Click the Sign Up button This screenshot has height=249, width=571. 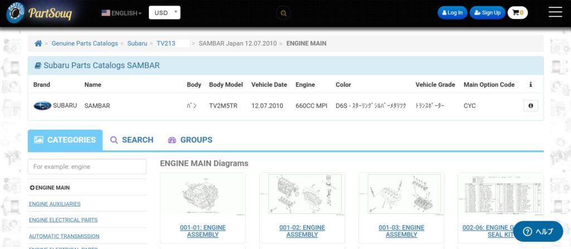point(487,13)
